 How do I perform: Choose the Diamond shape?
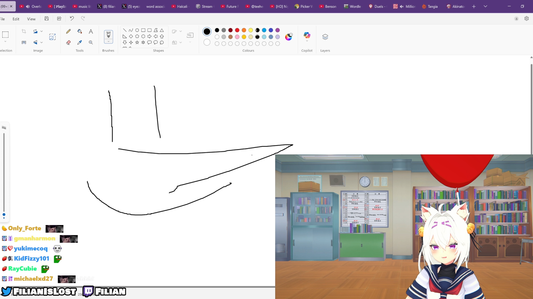coord(131,36)
